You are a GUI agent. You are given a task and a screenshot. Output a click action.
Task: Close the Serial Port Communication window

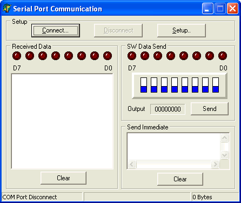click(232, 9)
